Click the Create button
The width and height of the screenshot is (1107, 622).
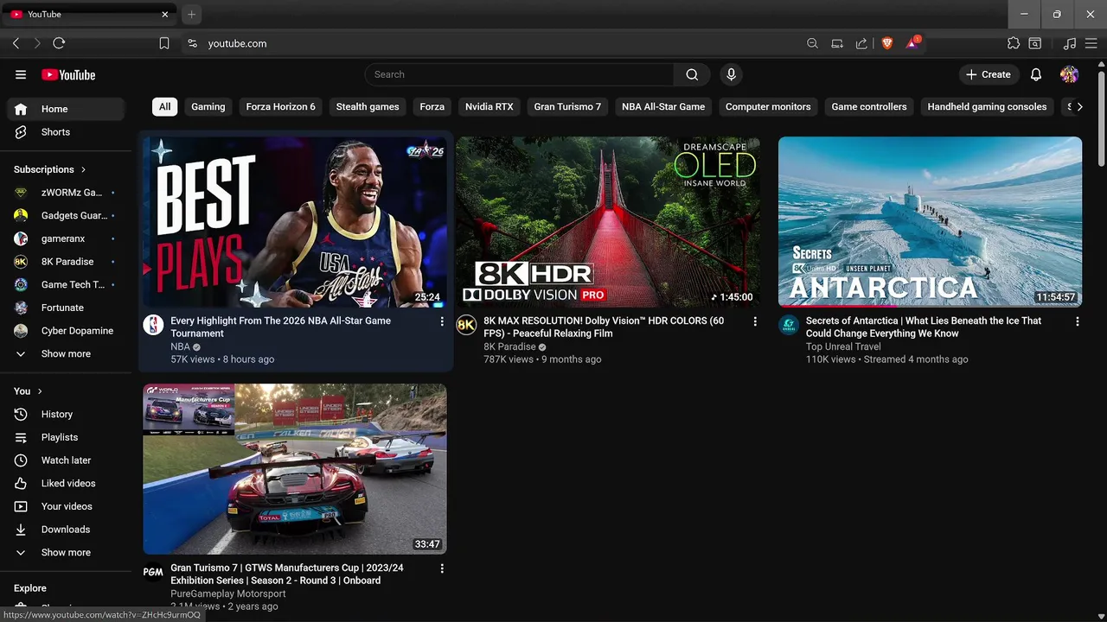pyautogui.click(x=988, y=75)
